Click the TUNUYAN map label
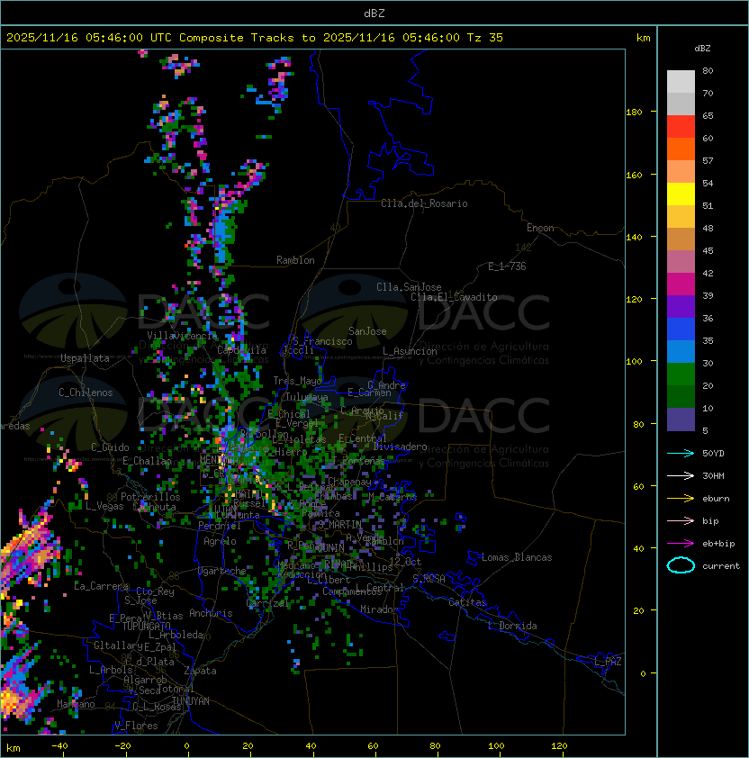 (191, 701)
